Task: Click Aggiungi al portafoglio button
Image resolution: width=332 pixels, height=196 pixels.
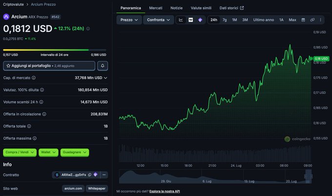Action: click(x=49, y=66)
